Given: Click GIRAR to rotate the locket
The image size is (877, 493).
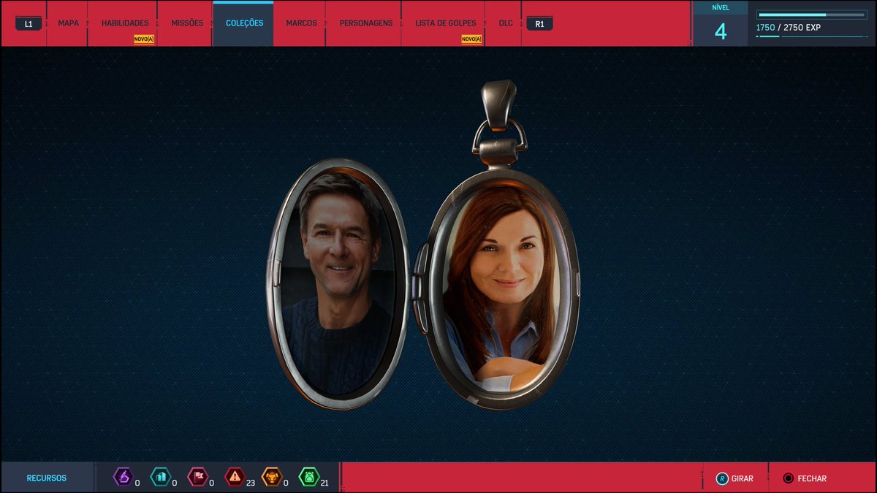Looking at the screenshot, I should (x=740, y=478).
